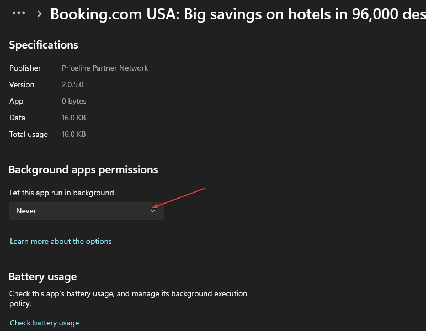Viewport: 426px width, 331px height.
Task: Select the 16.0 KB value beside Total usage
Action: [73, 134]
